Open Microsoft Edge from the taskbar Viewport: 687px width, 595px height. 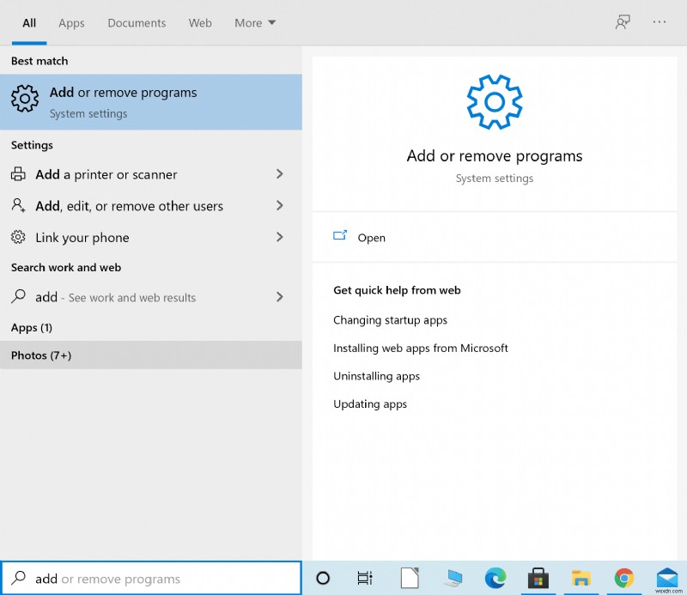pyautogui.click(x=495, y=578)
